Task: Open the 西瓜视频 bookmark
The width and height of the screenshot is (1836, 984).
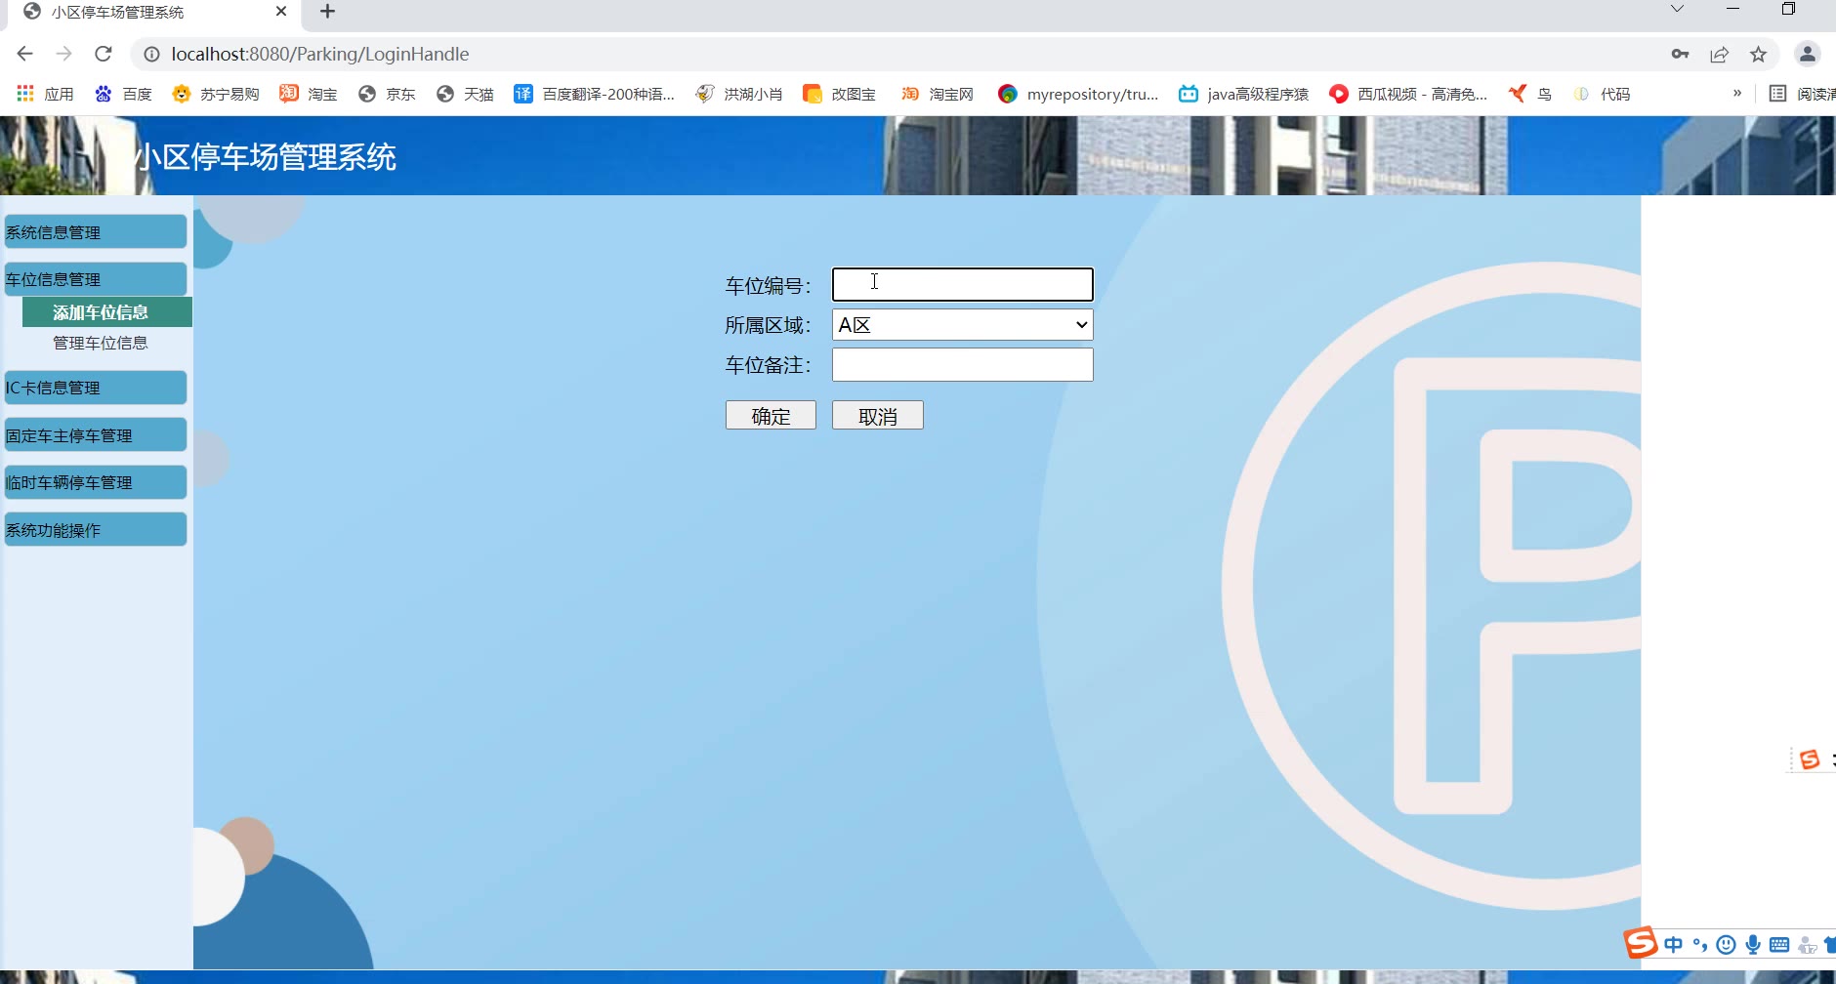Action: (1408, 94)
